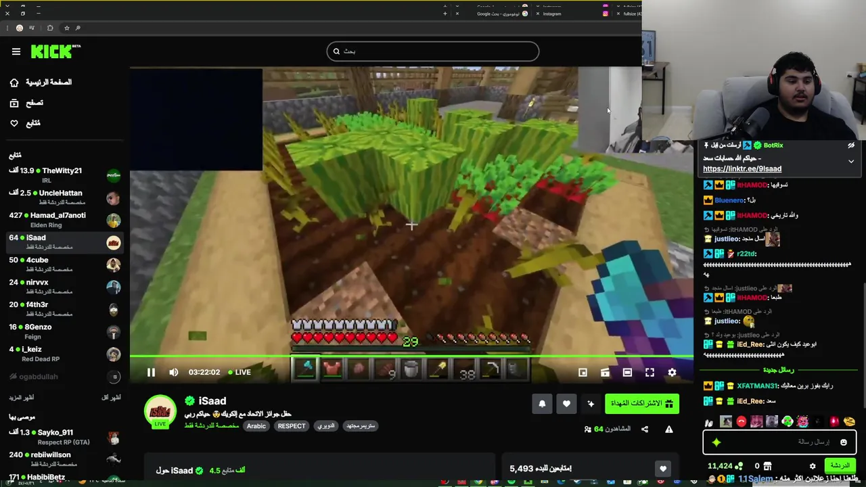Select the Arabic language tag
The image size is (866, 487).
coord(256,426)
